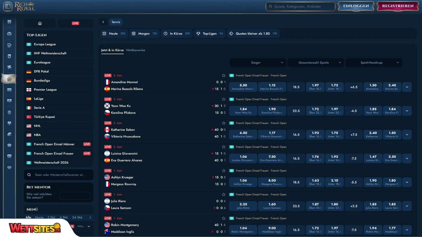Go to sportsbook home icon button
422x237 pixels.
click(40, 23)
